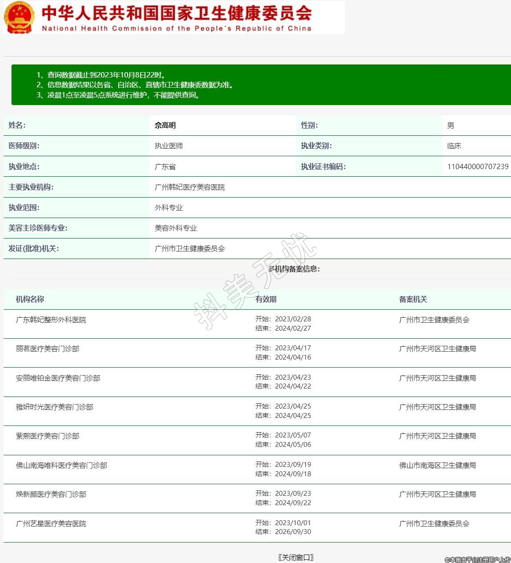Select license number 110440000707239
Screen dimensions: 511x563
click(x=478, y=166)
